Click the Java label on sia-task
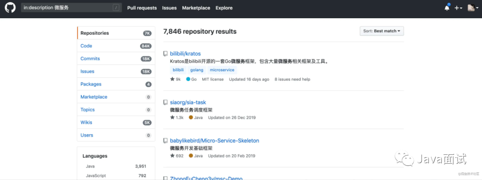This screenshot has width=482, height=180. point(196,117)
